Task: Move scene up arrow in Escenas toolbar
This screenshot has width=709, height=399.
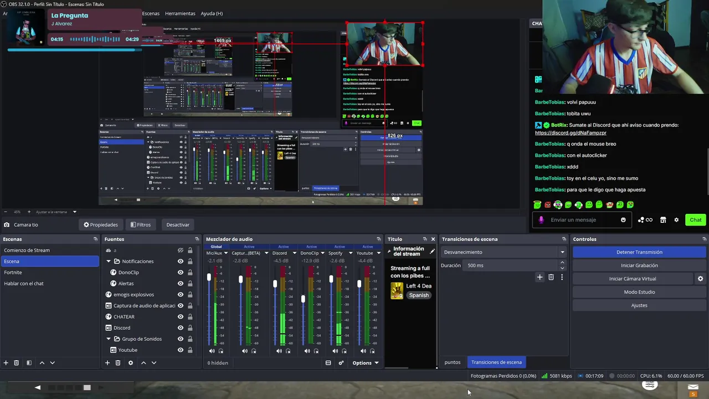Action: click(42, 362)
